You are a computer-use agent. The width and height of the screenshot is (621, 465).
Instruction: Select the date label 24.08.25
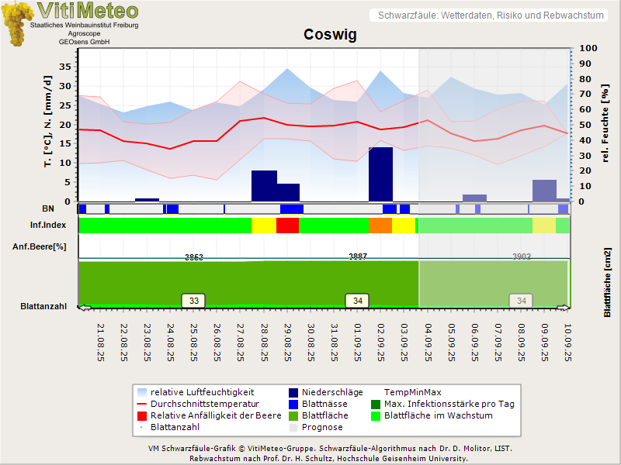171,343
